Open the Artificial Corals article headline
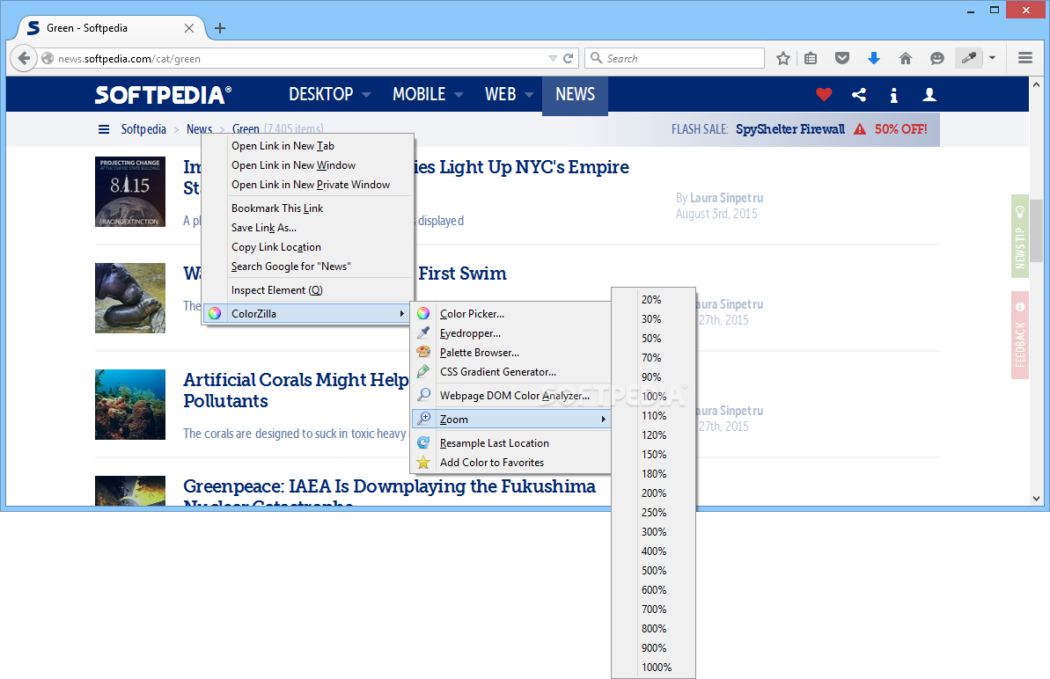Viewport: 1050px width, 679px height. coord(296,390)
